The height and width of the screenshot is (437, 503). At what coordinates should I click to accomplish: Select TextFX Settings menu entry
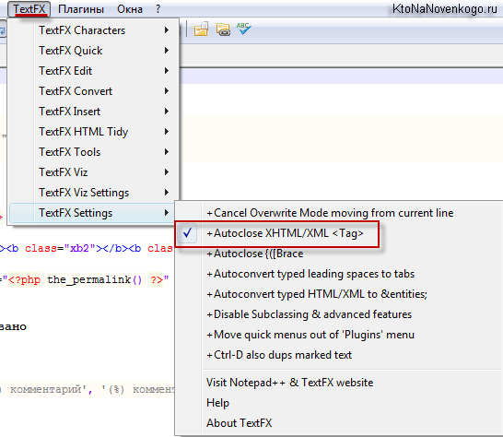click(93, 213)
